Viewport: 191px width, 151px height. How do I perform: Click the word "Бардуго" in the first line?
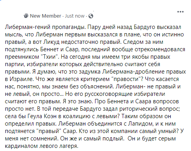click(144, 27)
